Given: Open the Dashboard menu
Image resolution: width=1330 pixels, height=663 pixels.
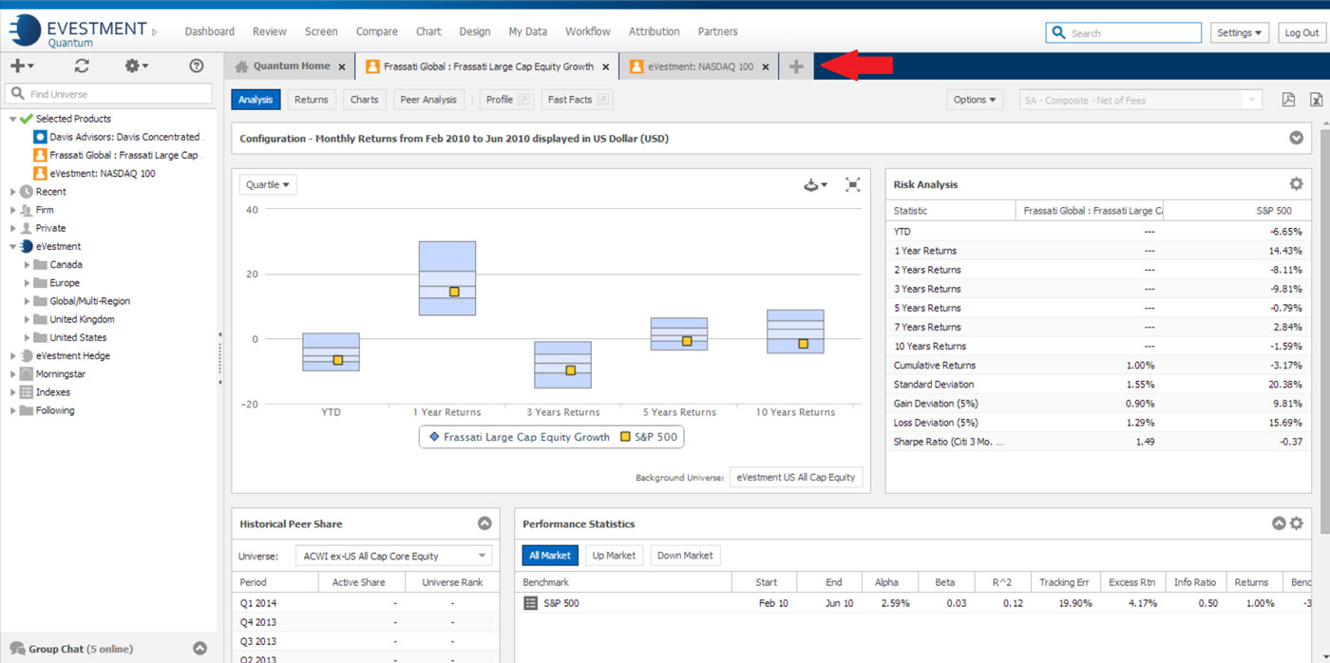Looking at the screenshot, I should [x=210, y=31].
